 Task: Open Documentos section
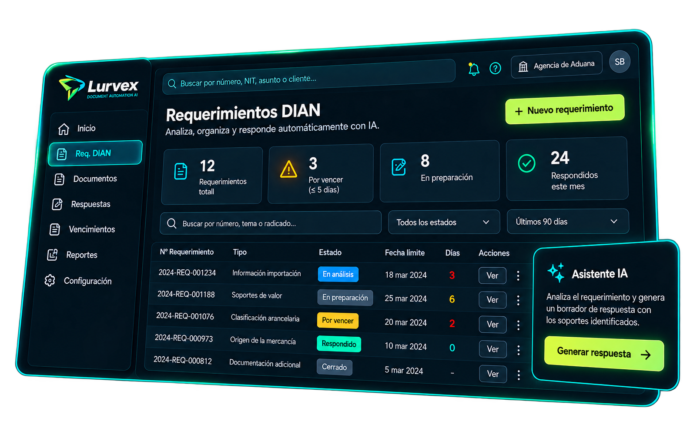tap(95, 179)
